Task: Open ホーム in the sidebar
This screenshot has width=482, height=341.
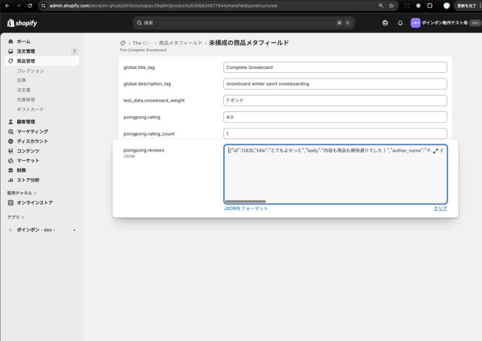Action: pyautogui.click(x=23, y=41)
